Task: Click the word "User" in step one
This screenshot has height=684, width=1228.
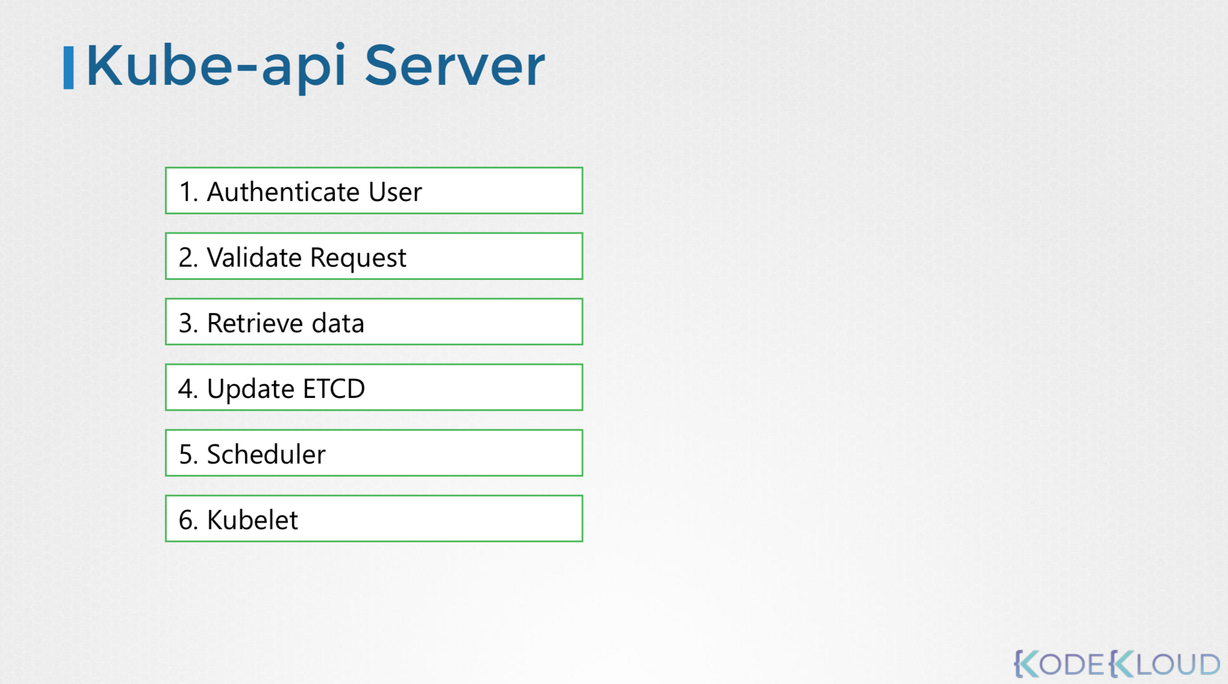Action: coord(395,192)
